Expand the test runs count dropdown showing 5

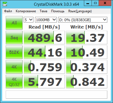coord(29,20)
